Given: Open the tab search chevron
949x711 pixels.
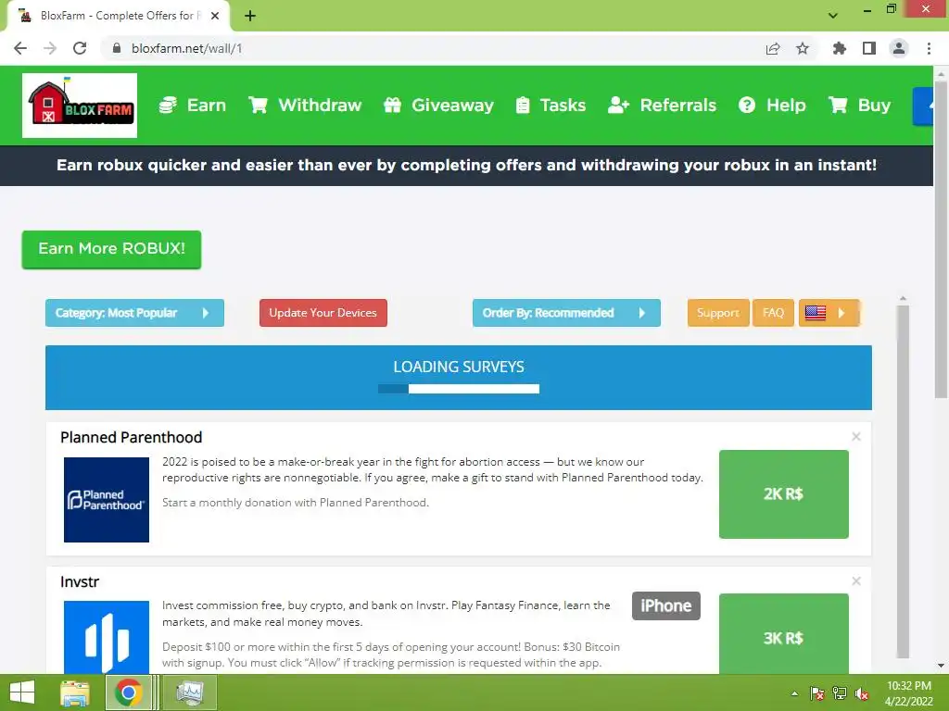Looking at the screenshot, I should (x=833, y=16).
